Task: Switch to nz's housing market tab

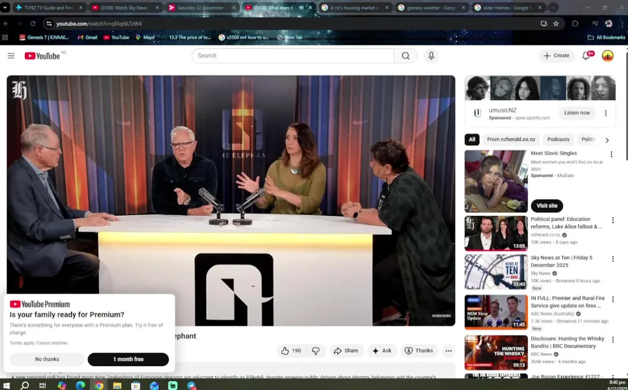Action: [x=355, y=8]
